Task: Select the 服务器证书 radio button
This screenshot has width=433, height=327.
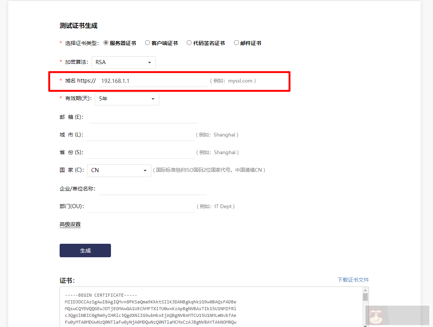Action: pos(106,43)
